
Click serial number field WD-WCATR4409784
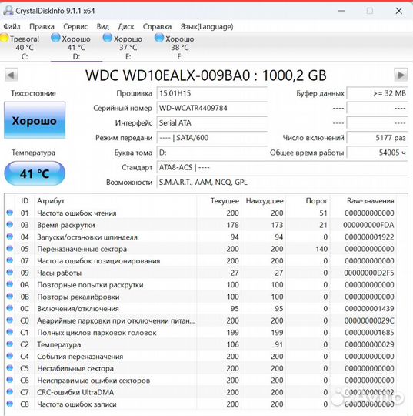click(x=211, y=109)
